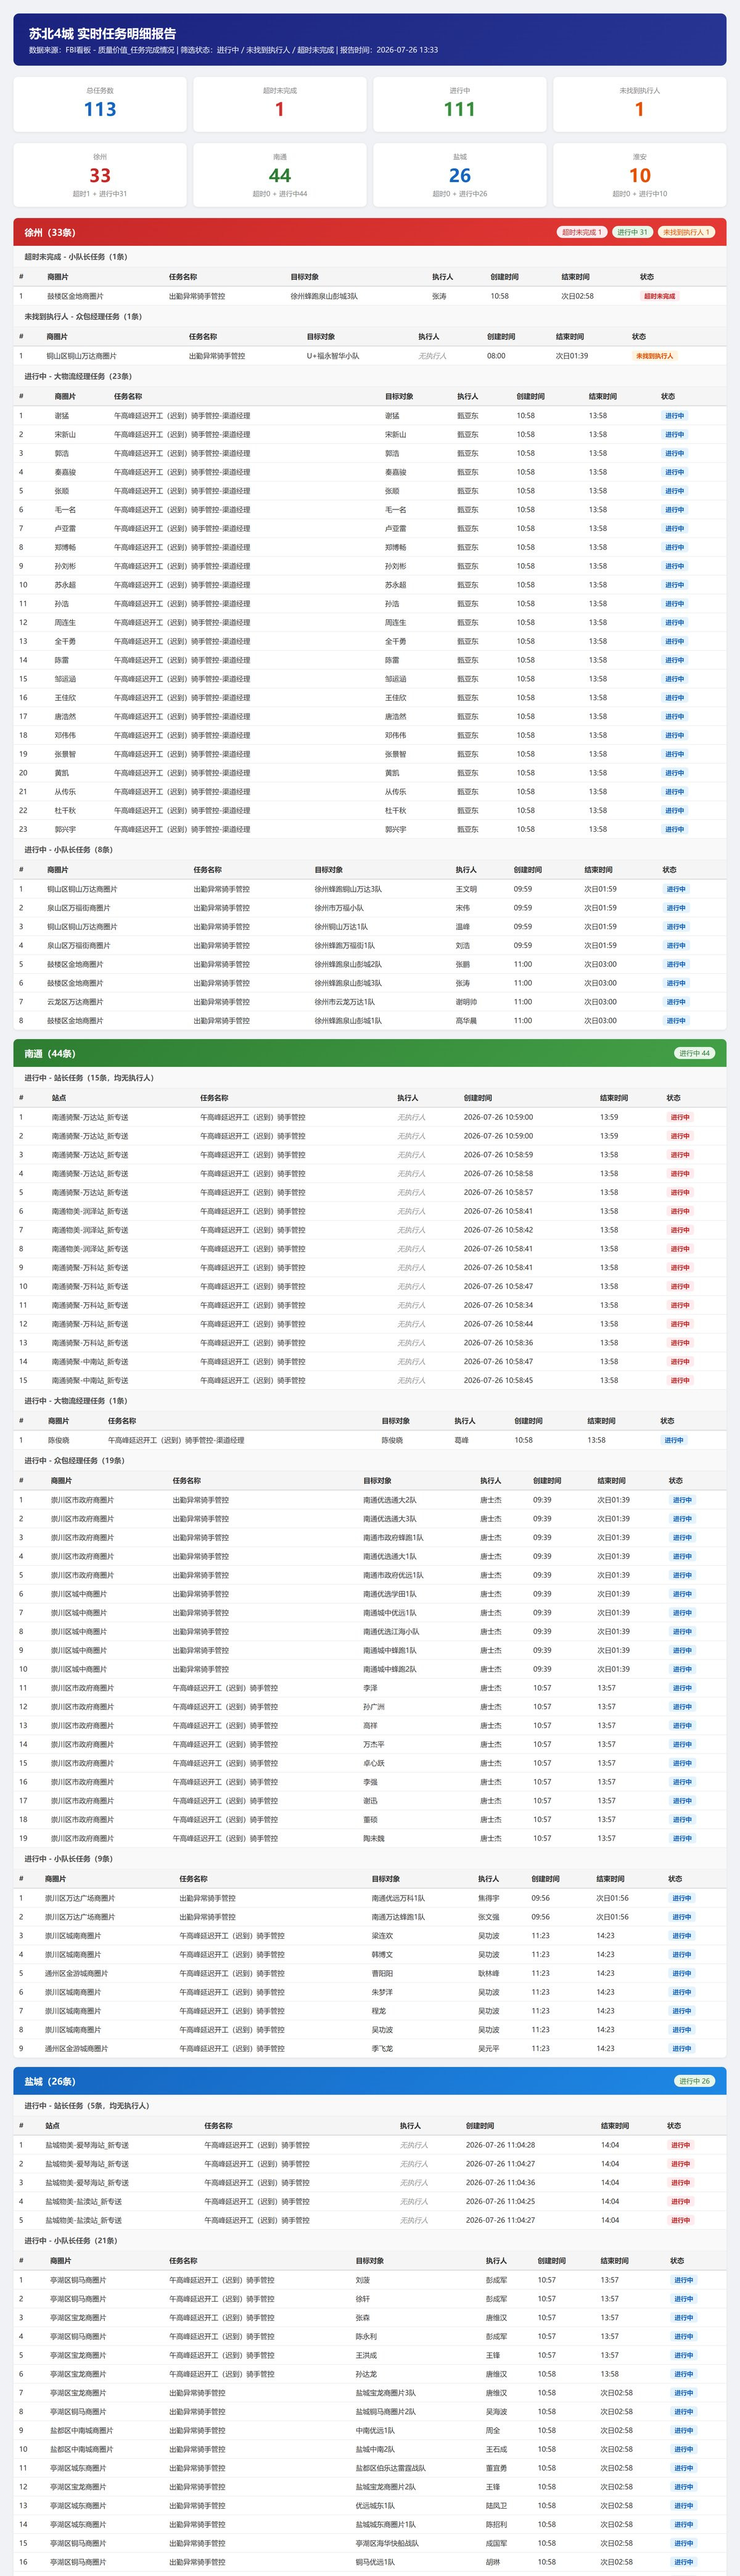The image size is (740, 2576).
Task: Click executor 耿林峰 in 通州区金游城商圈片 row
Action: coord(488,1973)
